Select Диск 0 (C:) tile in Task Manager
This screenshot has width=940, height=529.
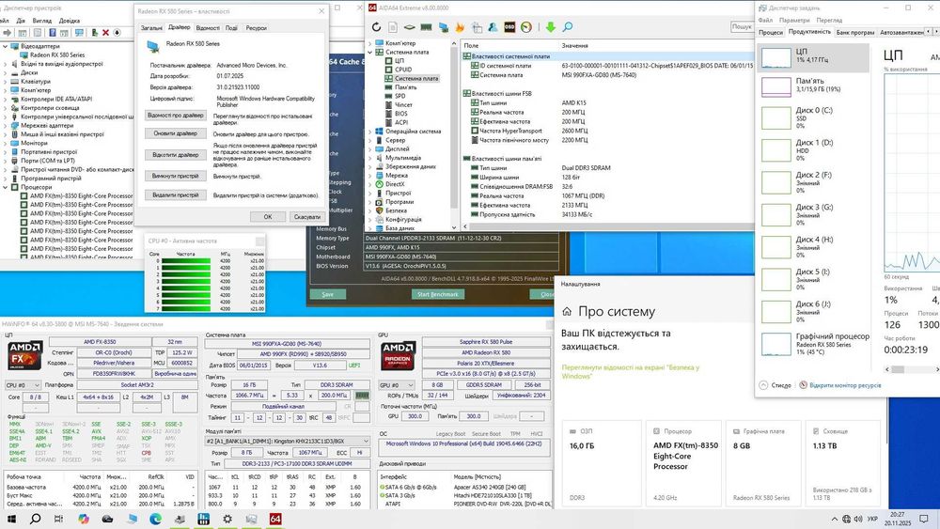813,118
